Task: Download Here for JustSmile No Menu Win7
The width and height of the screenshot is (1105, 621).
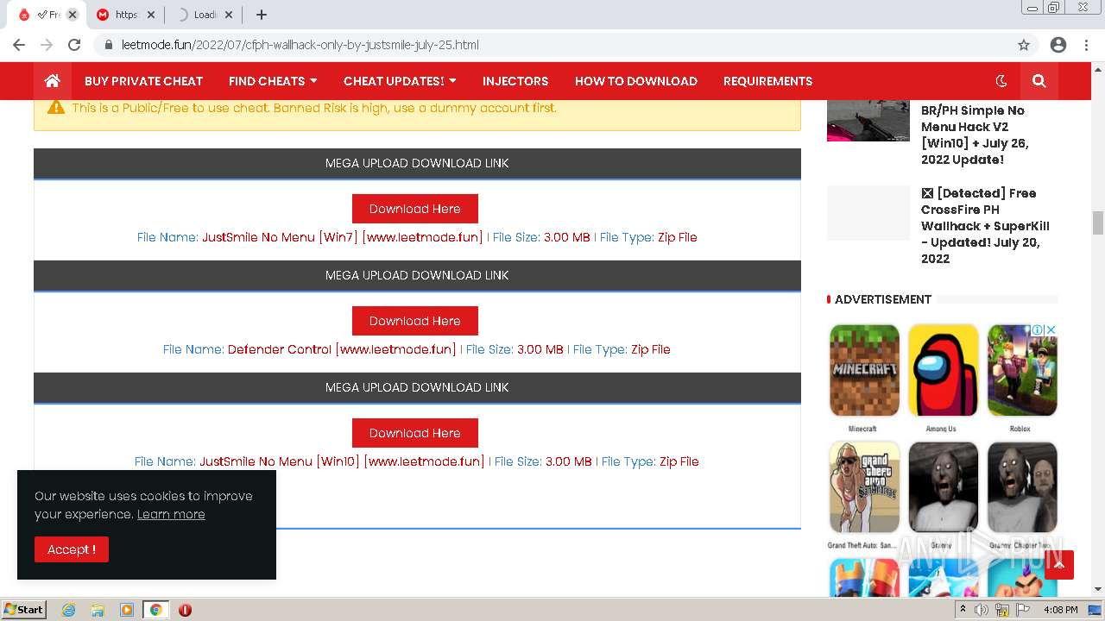Action: pos(415,209)
